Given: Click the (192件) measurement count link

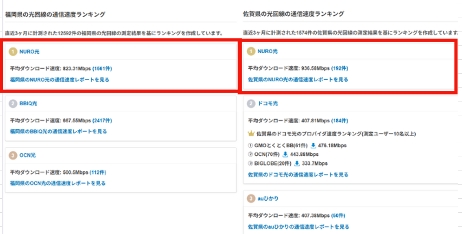Looking at the screenshot, I should tap(340, 68).
